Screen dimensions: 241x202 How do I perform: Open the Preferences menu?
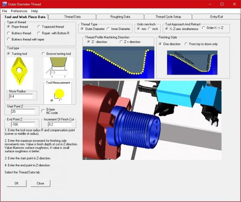[x=19, y=11]
